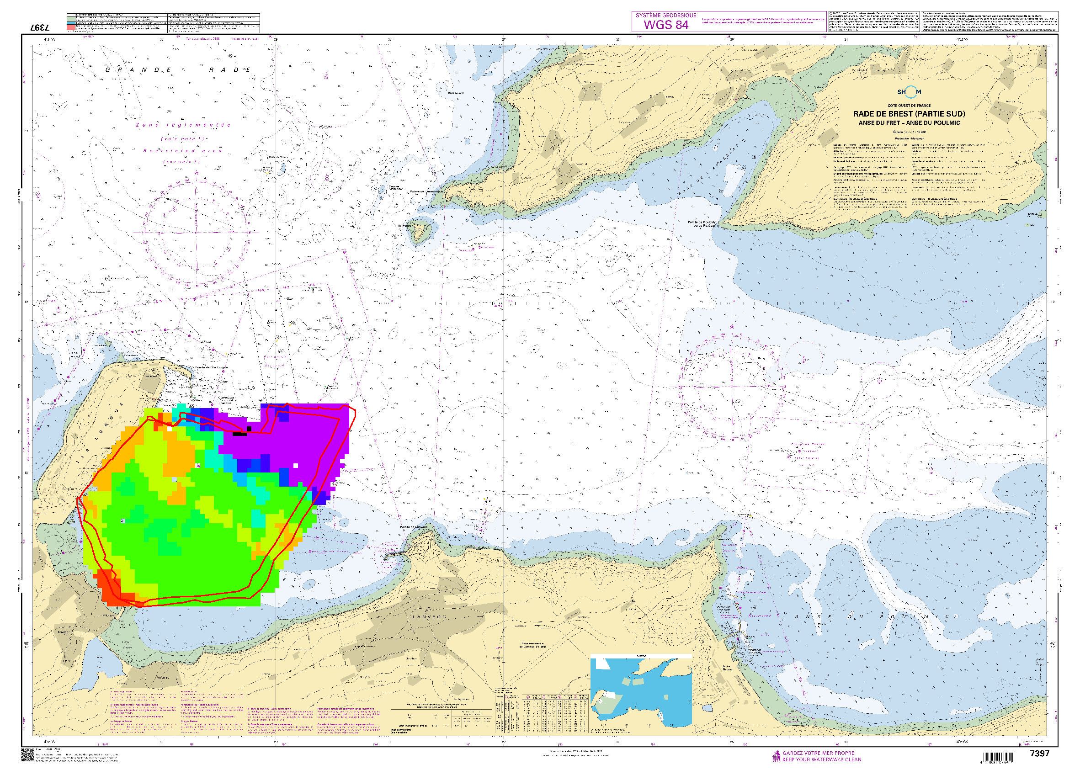1080x775 pixels.
Task: Click the red swatch in the top-left legend
Action: pyautogui.click(x=70, y=28)
